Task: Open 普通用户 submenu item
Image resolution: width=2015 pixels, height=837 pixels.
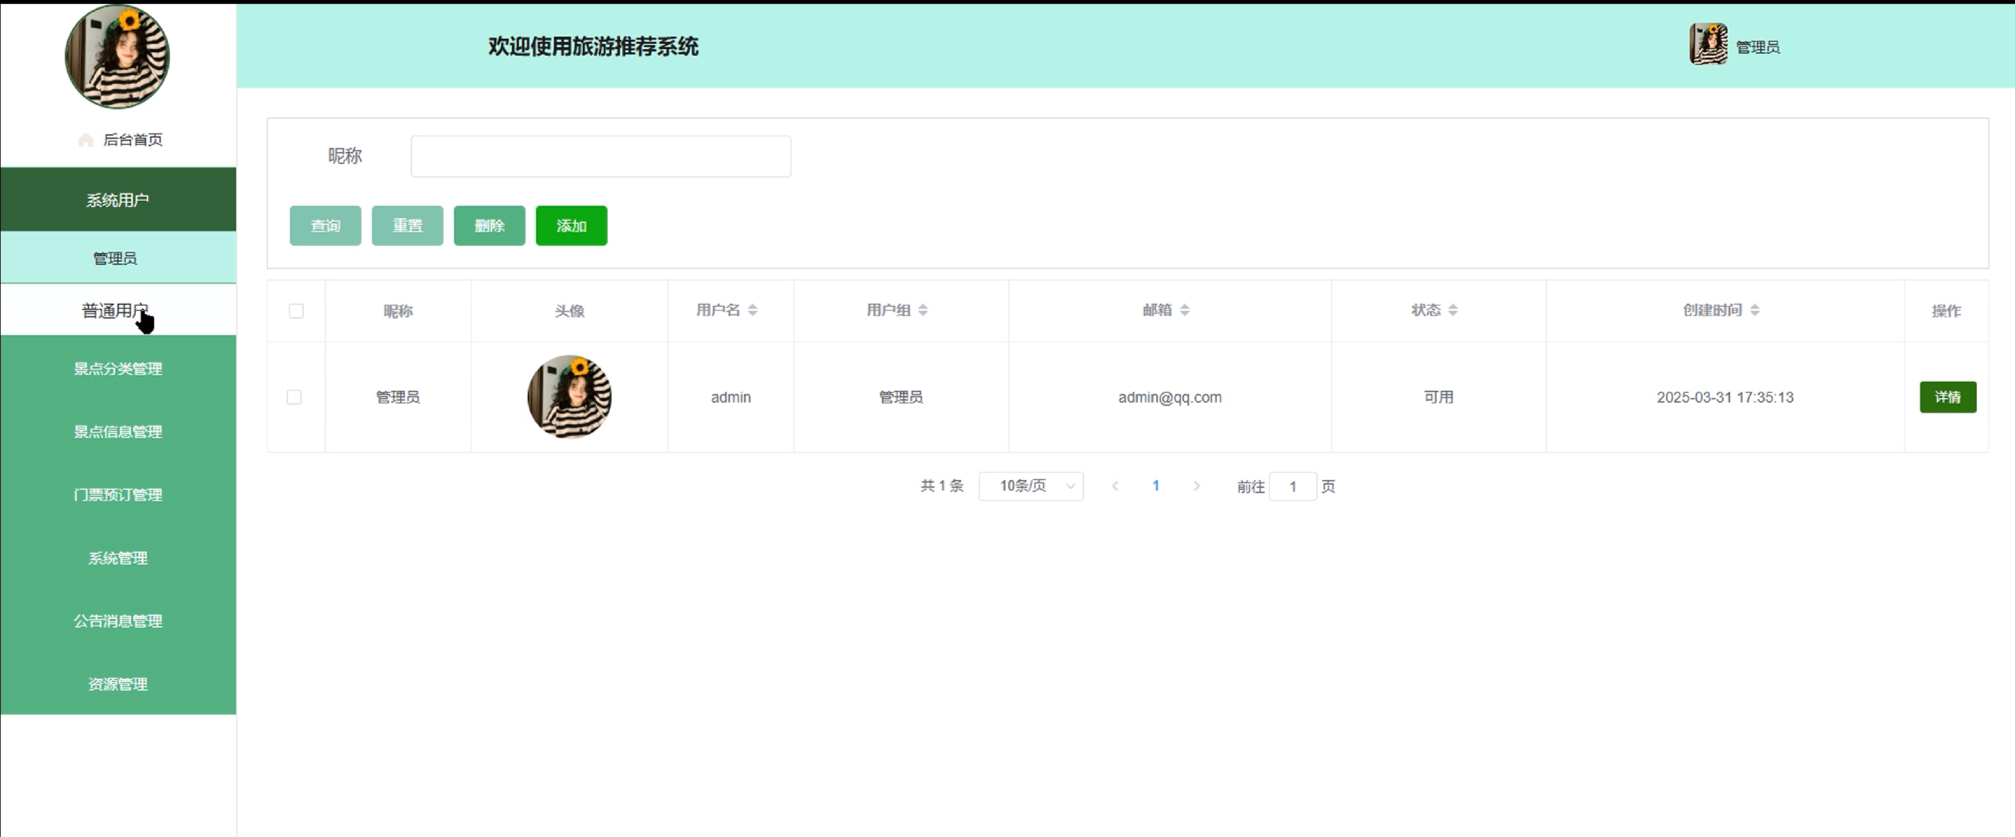Action: 114,310
